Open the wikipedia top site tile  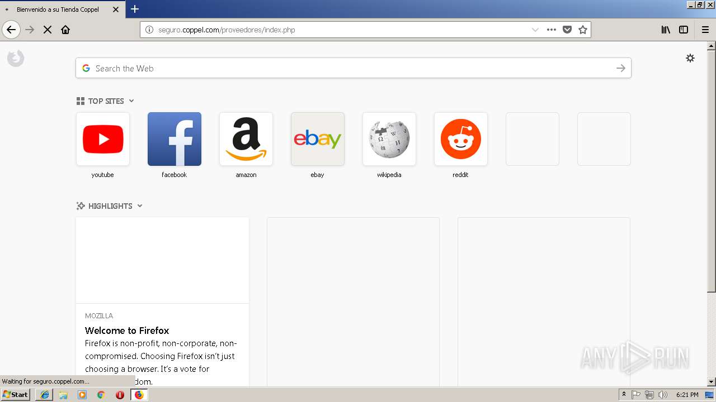[x=389, y=139]
